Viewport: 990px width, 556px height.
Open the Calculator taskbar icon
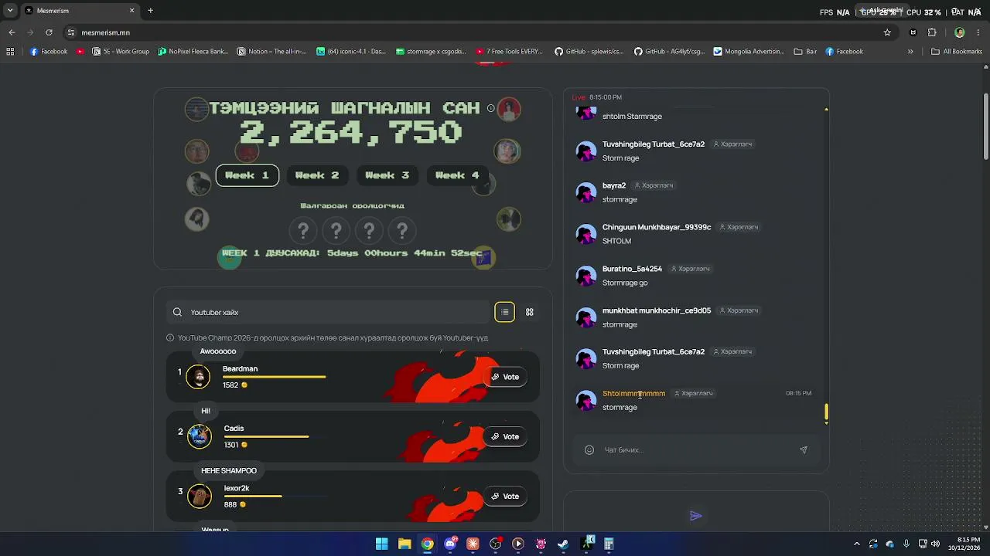(609, 544)
